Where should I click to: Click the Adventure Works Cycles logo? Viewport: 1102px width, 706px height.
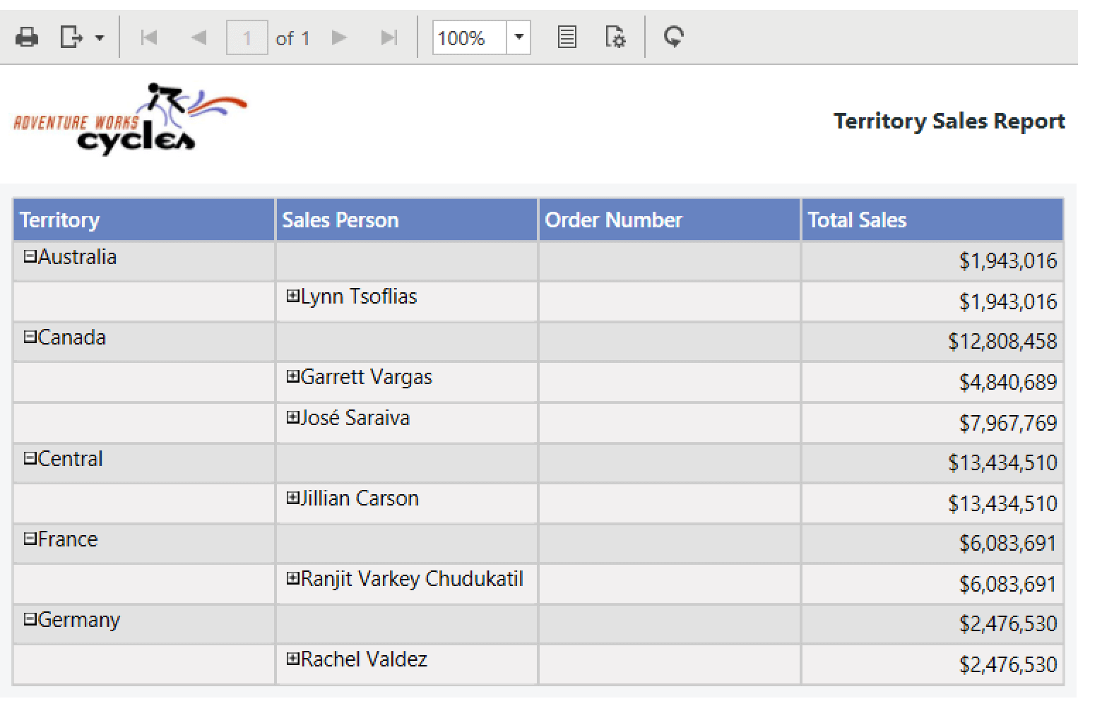[x=131, y=120]
